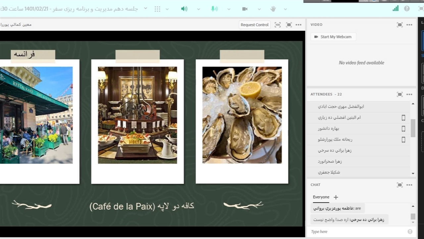Open Chat pod options menu
Image resolution: width=424 pixels, height=239 pixels.
point(409,185)
